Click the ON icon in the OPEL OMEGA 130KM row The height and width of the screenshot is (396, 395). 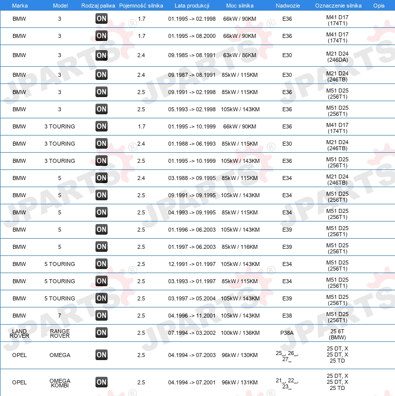(x=102, y=355)
